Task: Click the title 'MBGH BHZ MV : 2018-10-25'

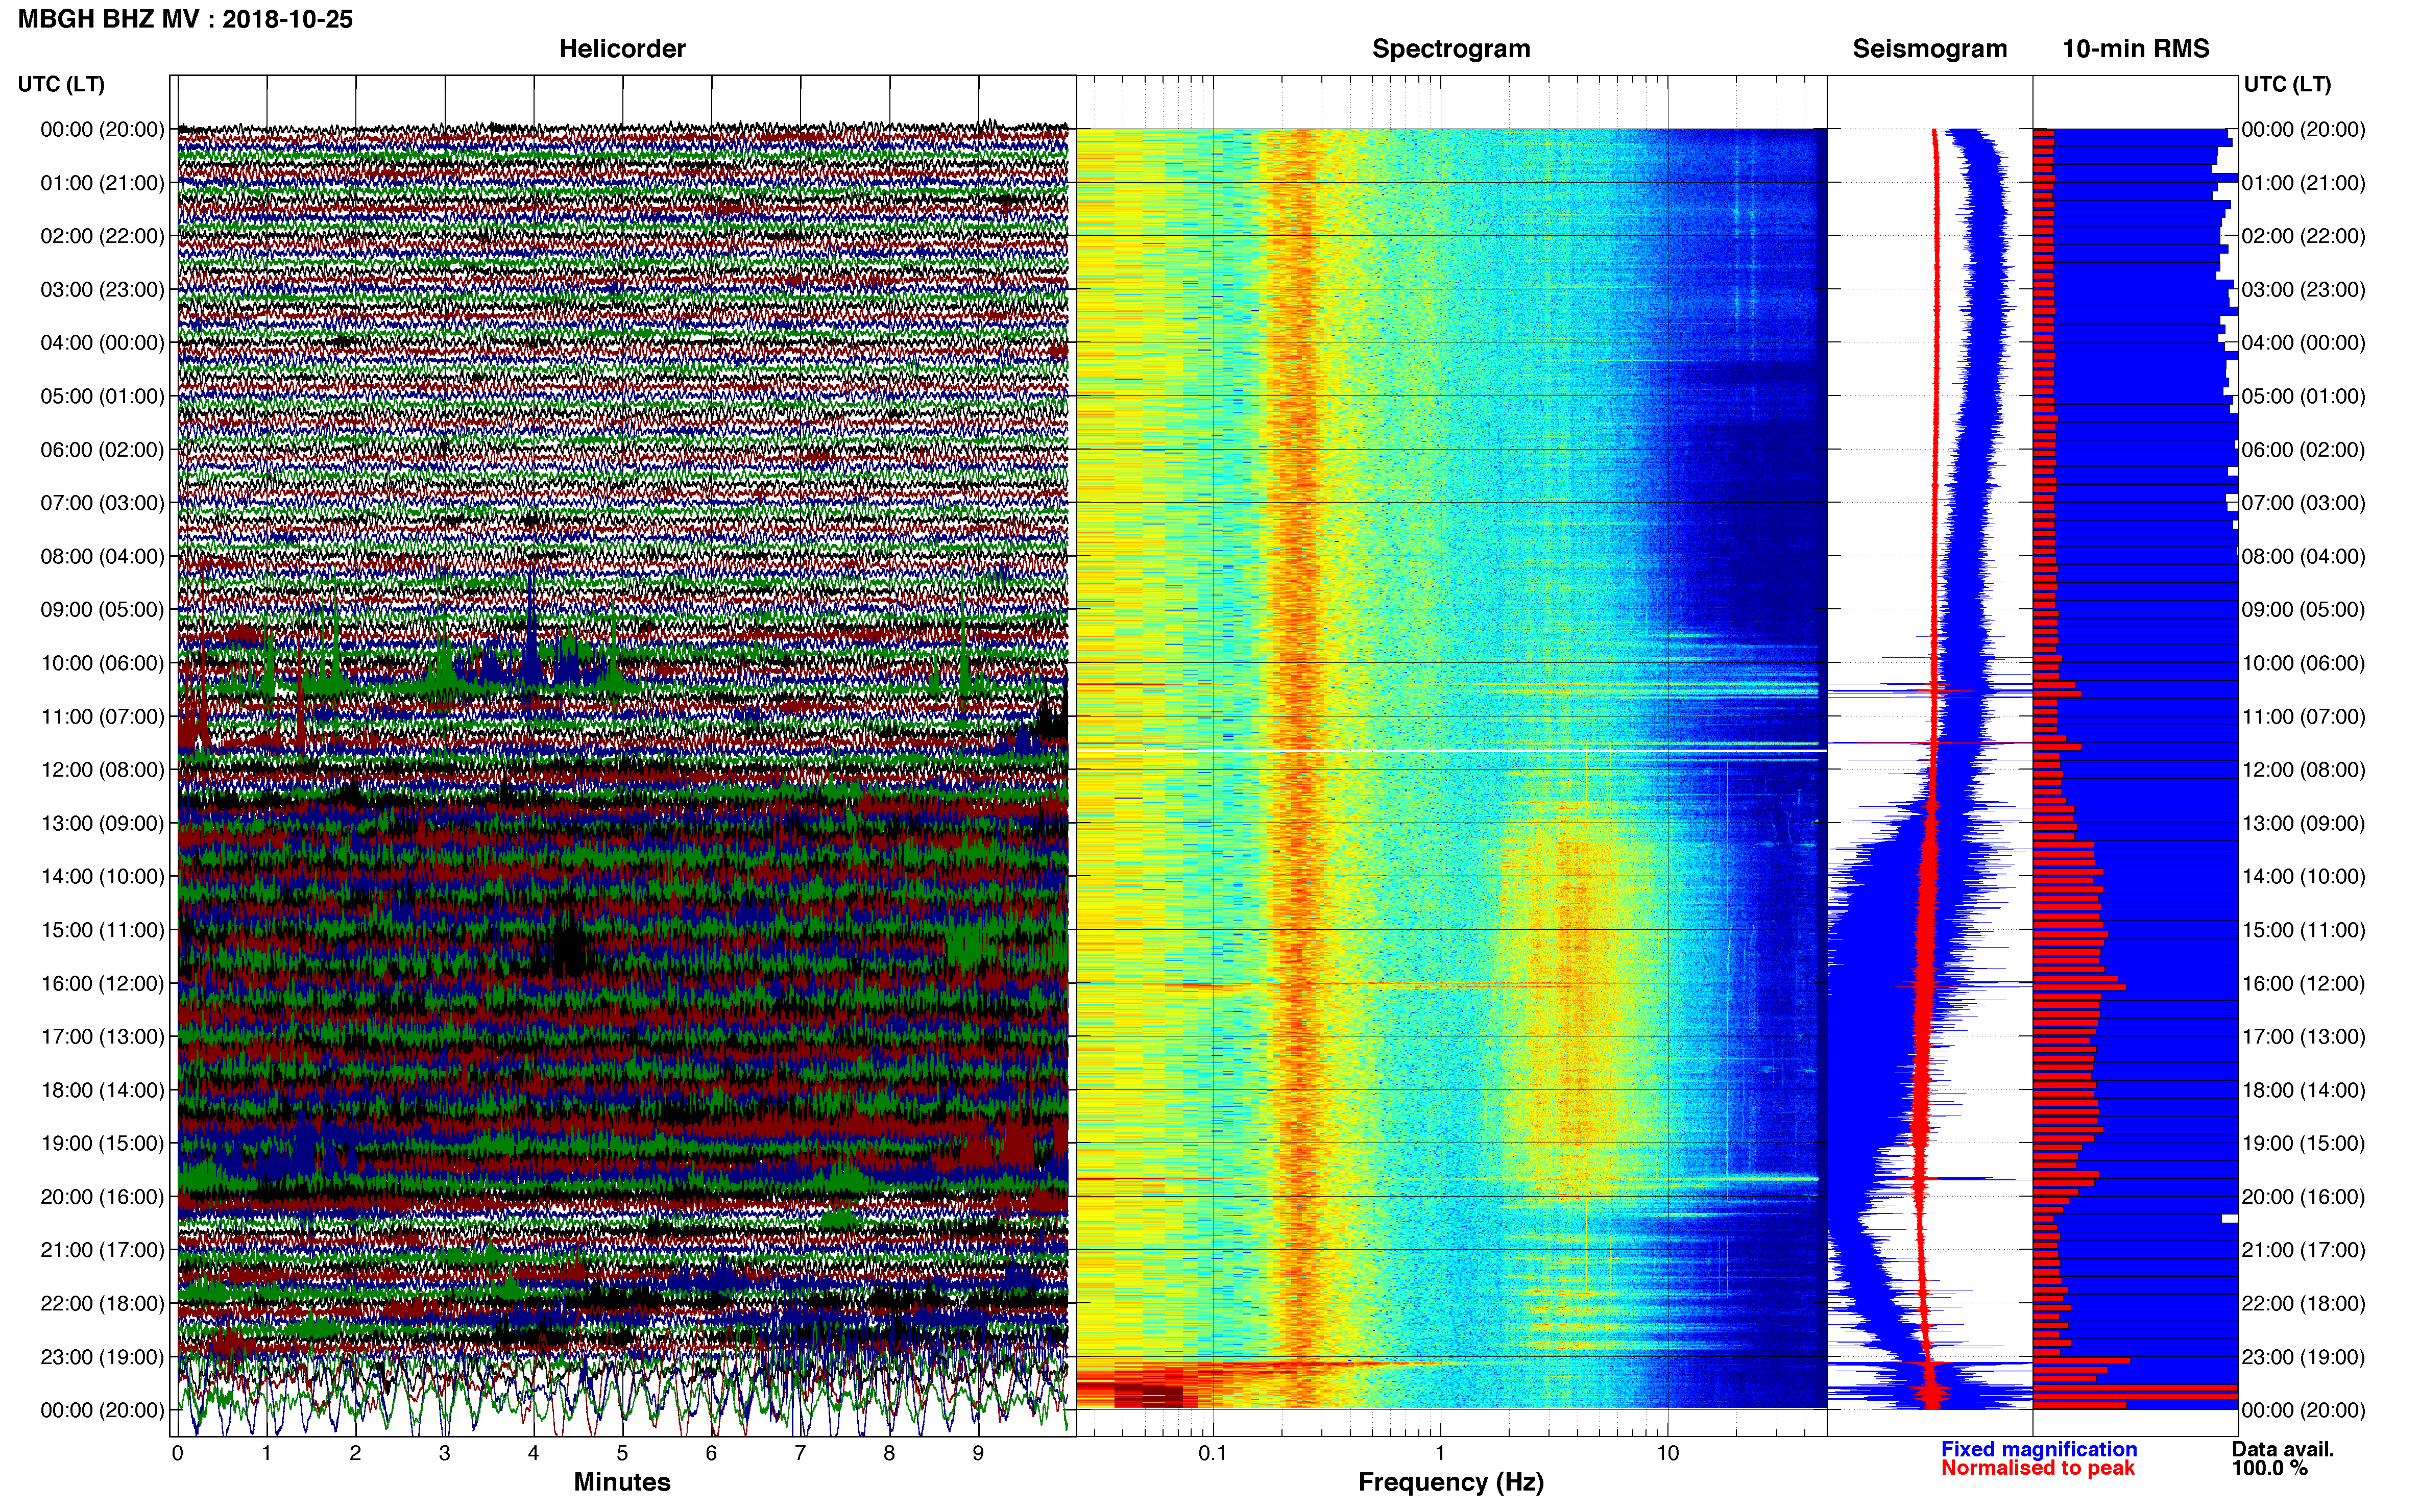Action: tap(185, 19)
